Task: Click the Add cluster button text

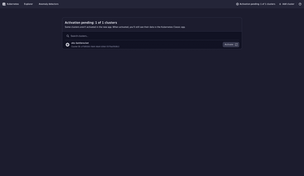Action: (x=288, y=4)
